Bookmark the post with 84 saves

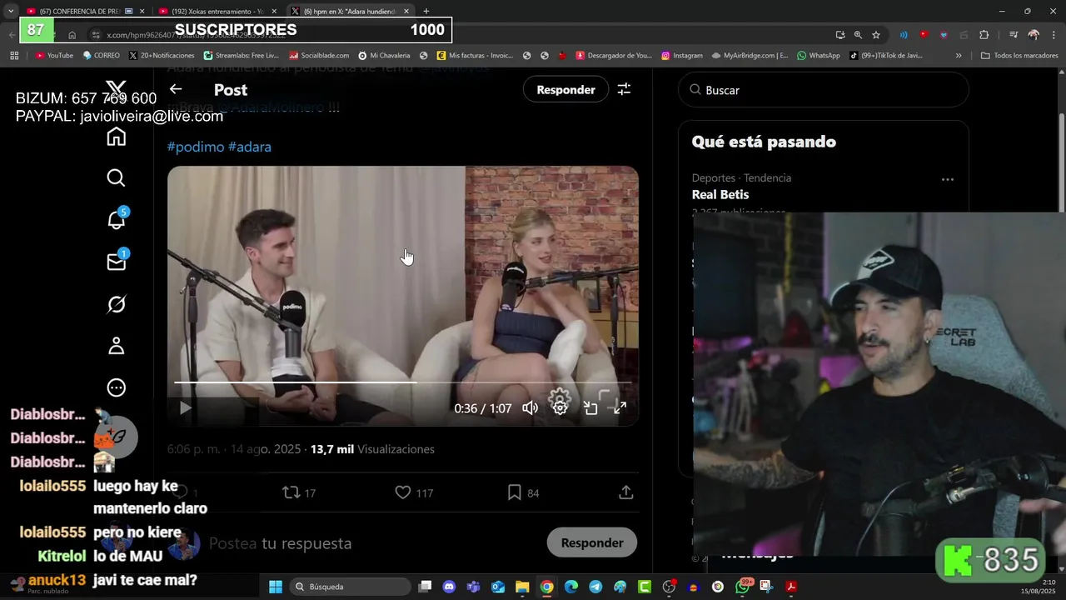tap(523, 492)
